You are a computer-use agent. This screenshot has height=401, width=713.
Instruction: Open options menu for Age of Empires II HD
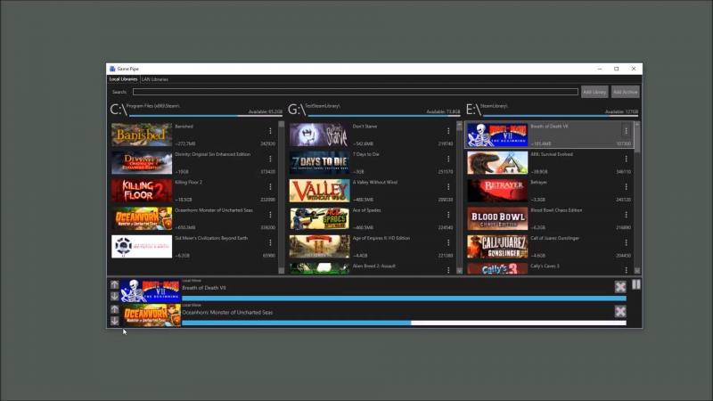pos(448,242)
